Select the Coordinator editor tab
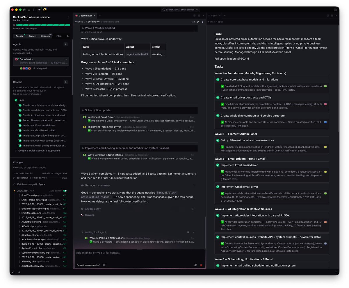349x288 pixels. point(85,16)
